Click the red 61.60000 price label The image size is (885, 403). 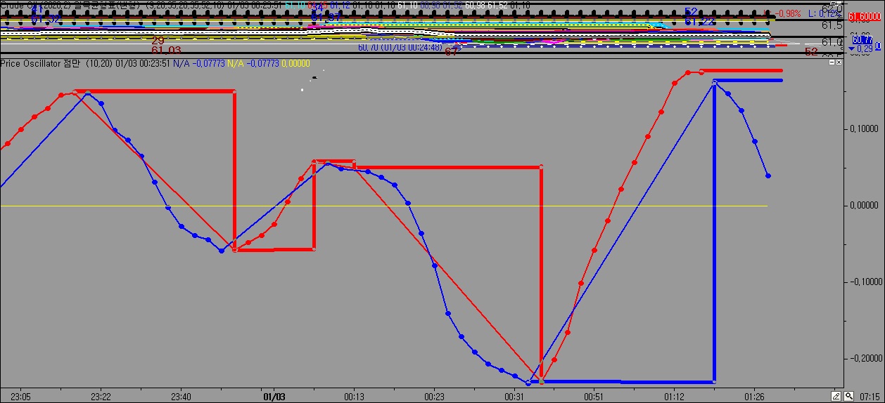[865, 16]
